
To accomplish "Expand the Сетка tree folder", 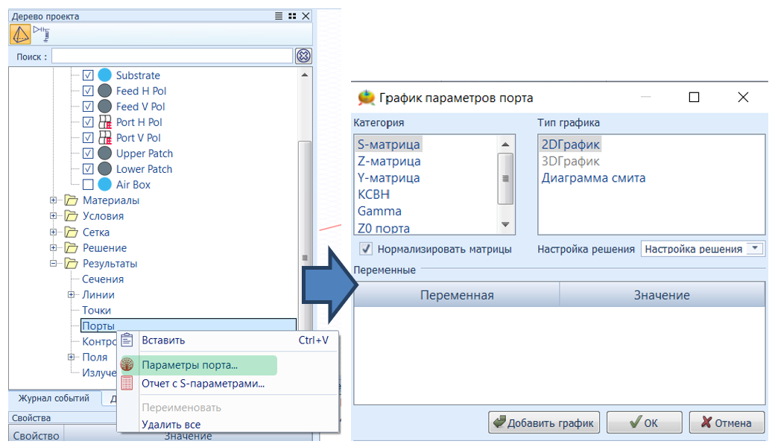I will click(x=54, y=232).
